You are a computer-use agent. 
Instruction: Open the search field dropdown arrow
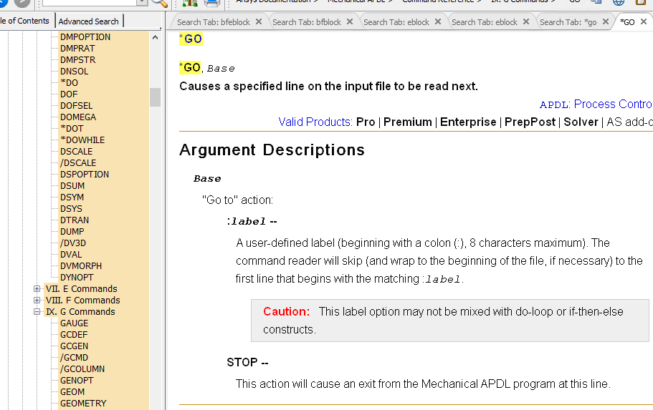[141, 3]
